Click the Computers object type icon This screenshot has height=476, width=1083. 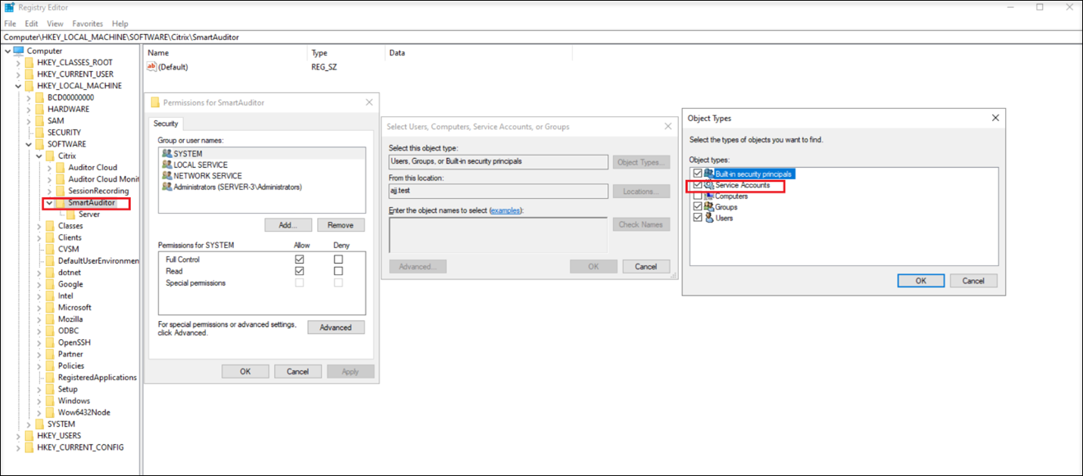click(x=710, y=196)
